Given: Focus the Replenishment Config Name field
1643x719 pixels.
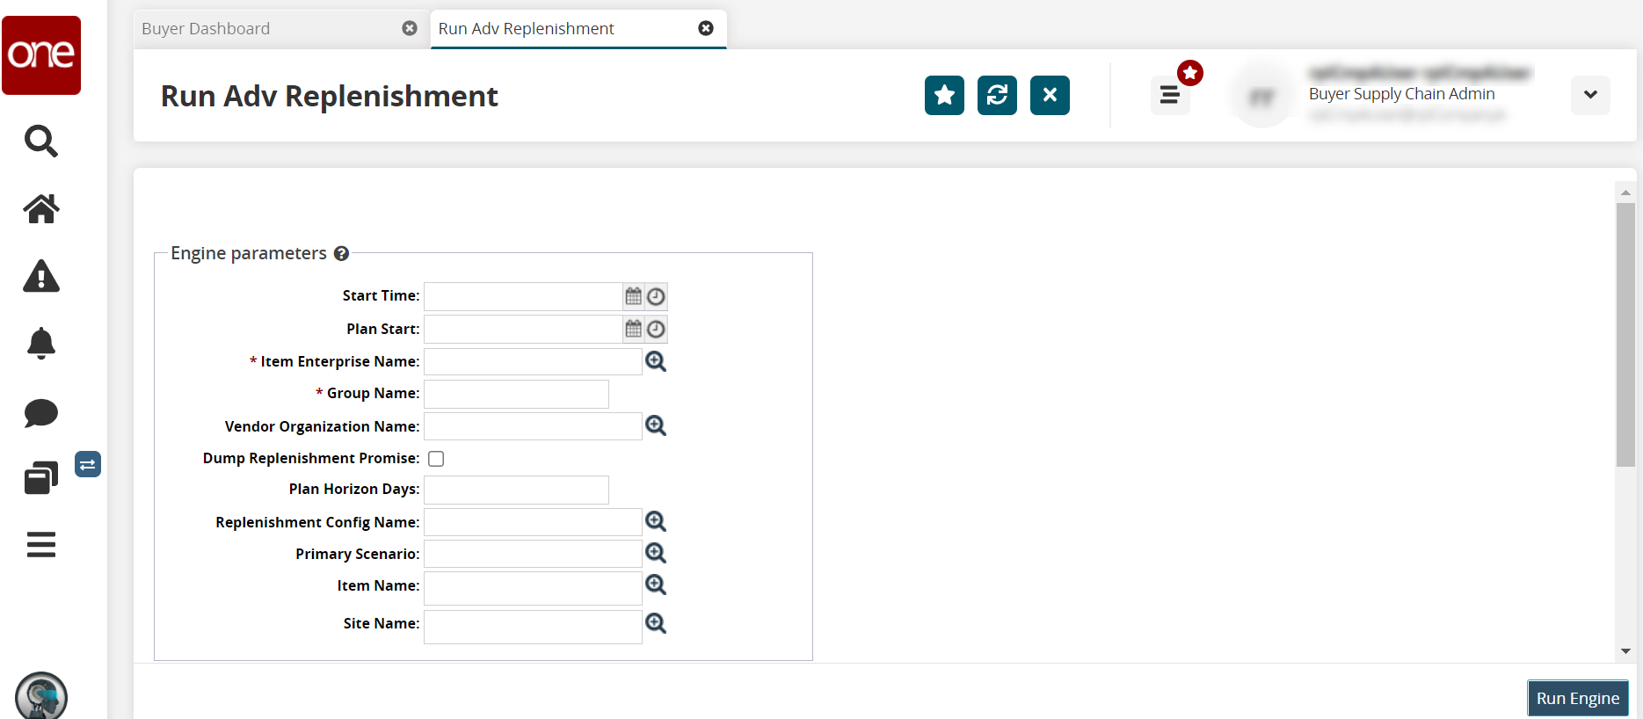Looking at the screenshot, I should [533, 522].
